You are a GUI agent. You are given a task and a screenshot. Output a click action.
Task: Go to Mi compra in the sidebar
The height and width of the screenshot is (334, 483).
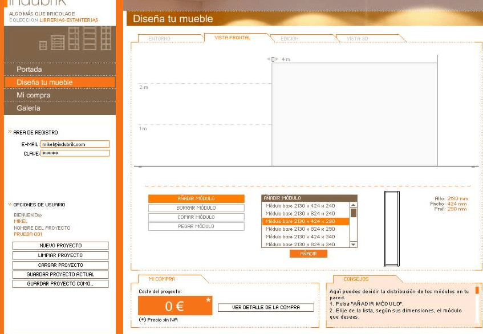(x=34, y=95)
